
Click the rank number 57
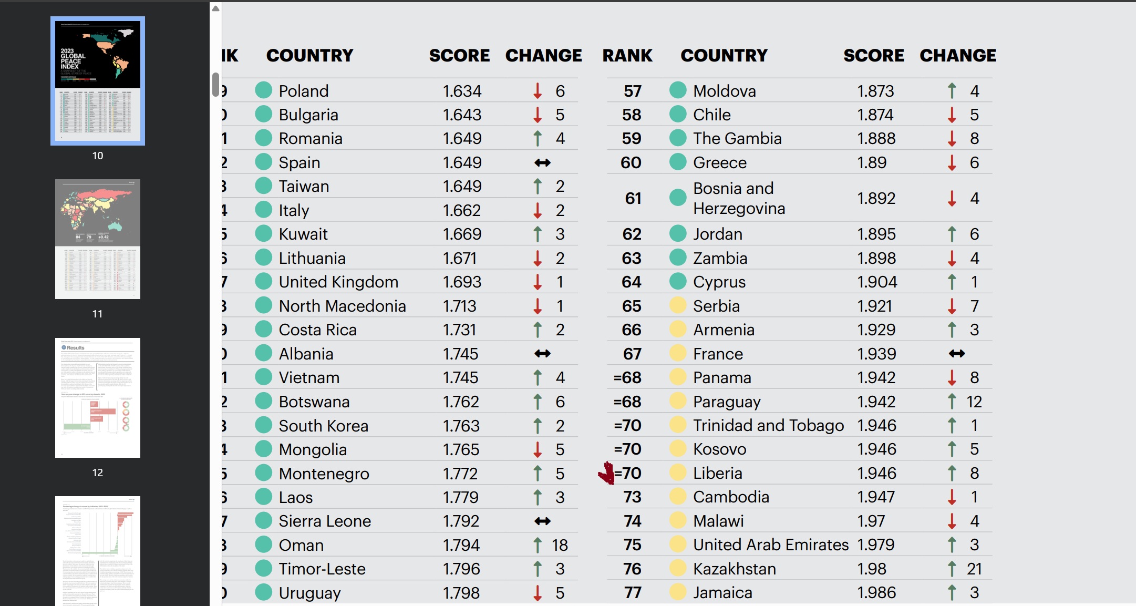(632, 91)
